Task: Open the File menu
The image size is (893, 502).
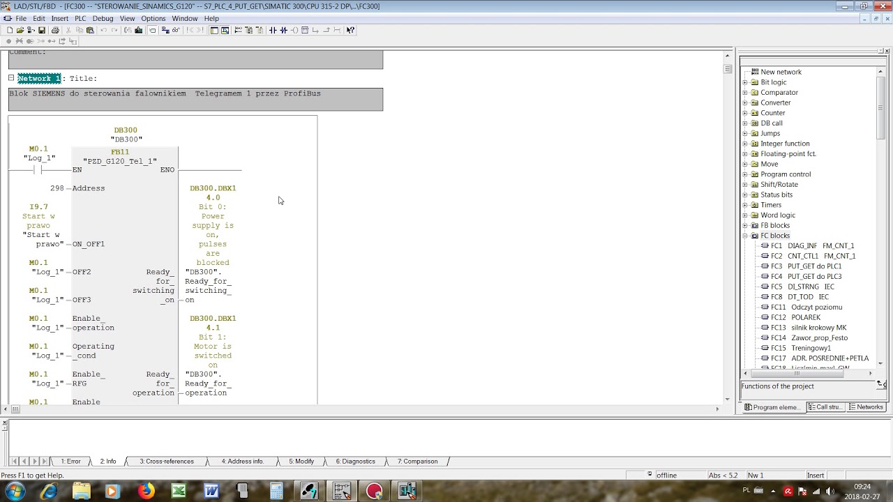Action: [21, 18]
